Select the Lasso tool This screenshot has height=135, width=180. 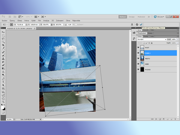coord(3,38)
